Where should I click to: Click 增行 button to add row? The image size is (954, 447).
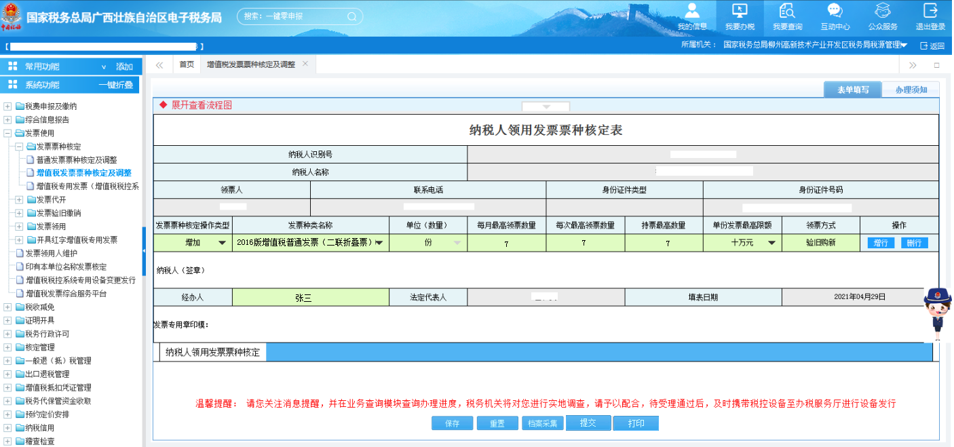click(x=881, y=243)
